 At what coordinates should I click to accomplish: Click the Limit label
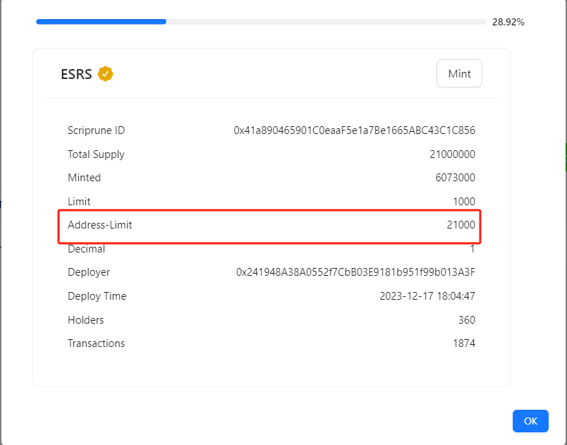click(79, 202)
